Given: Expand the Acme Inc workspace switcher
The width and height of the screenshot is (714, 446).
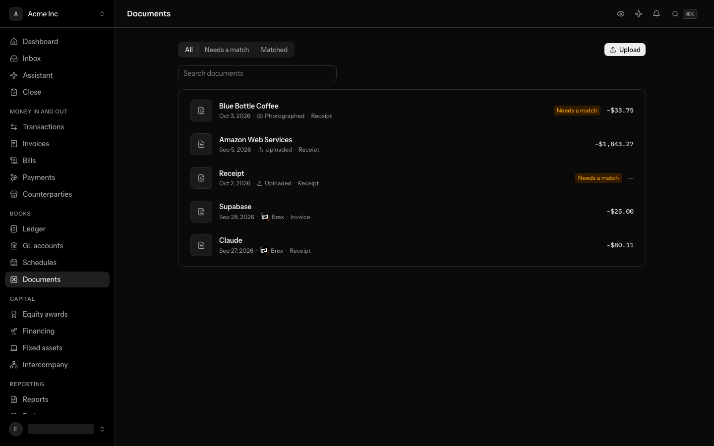Looking at the screenshot, I should coord(58,14).
